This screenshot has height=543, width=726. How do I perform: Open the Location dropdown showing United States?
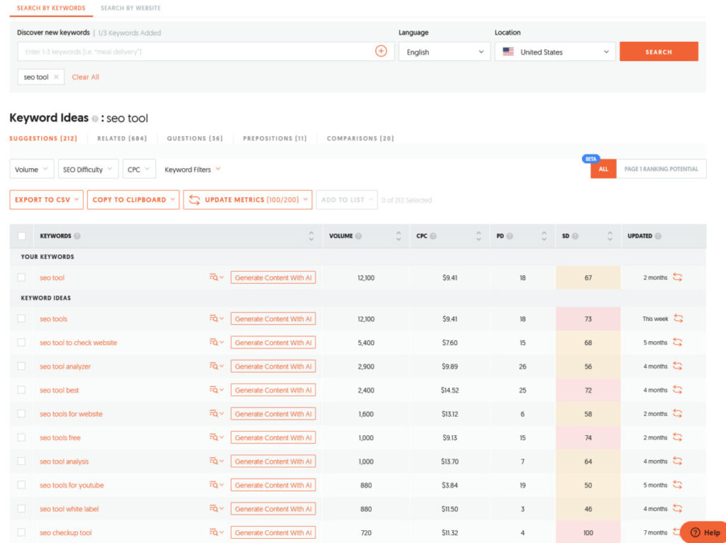[x=555, y=52]
